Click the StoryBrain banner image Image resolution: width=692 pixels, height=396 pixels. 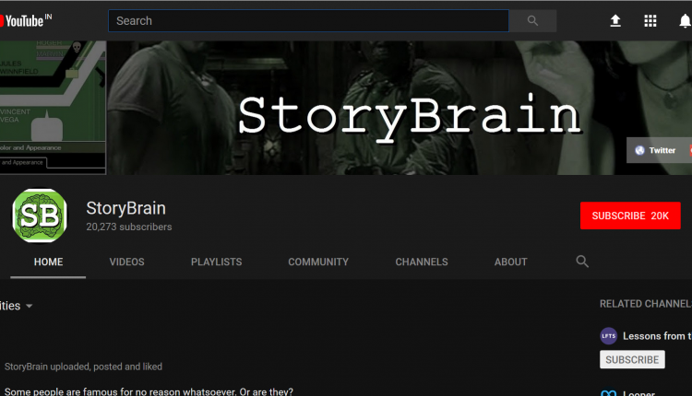click(346, 108)
